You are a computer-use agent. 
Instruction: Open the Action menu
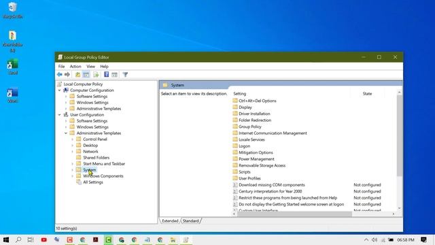[x=75, y=67]
